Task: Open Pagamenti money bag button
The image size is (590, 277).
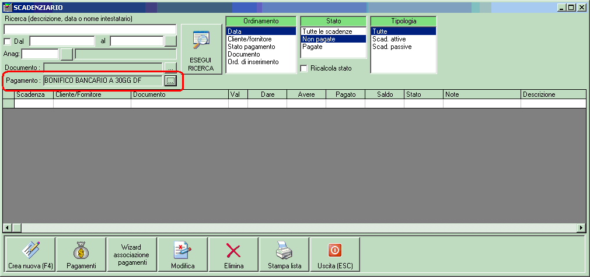Action: click(81, 254)
